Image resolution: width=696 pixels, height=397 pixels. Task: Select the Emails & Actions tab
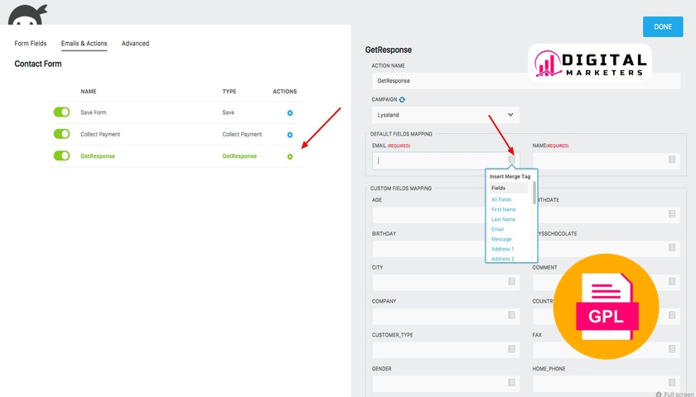[84, 43]
